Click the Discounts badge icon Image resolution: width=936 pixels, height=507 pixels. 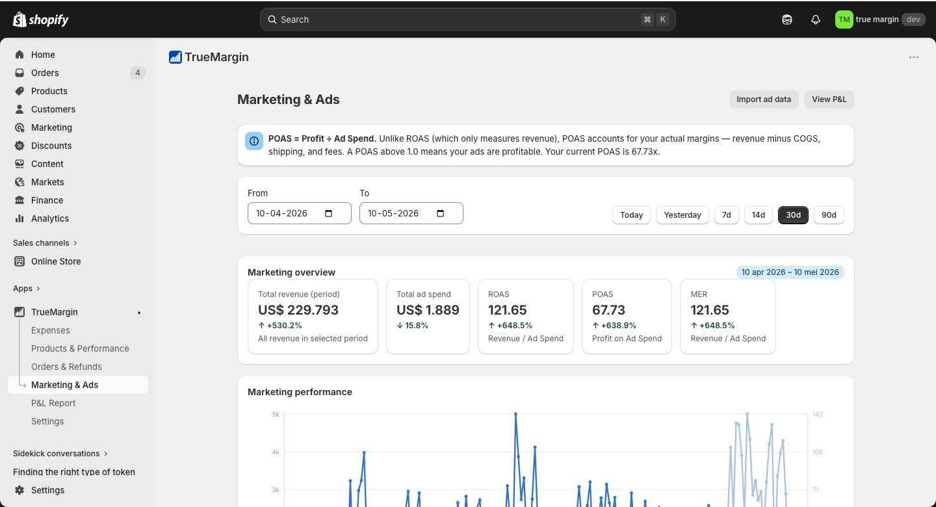pos(19,146)
